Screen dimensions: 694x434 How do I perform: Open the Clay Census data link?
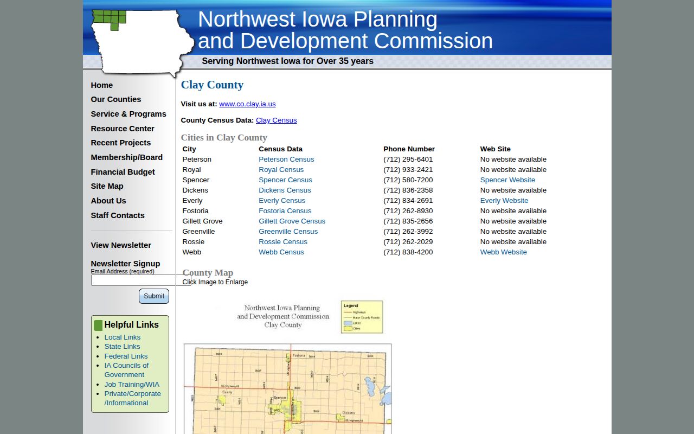click(277, 120)
